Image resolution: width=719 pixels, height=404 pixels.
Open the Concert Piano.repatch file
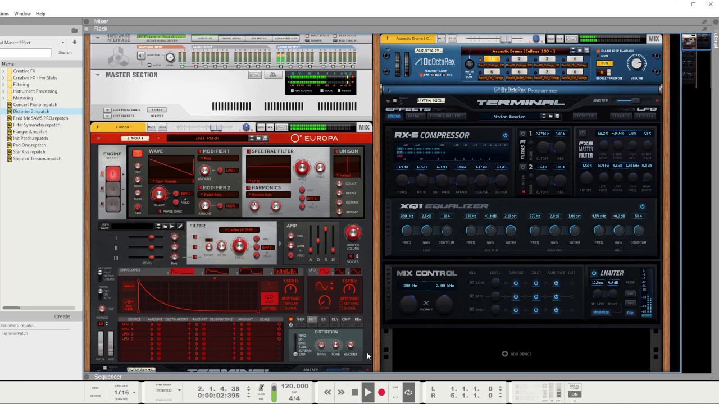[35, 104]
